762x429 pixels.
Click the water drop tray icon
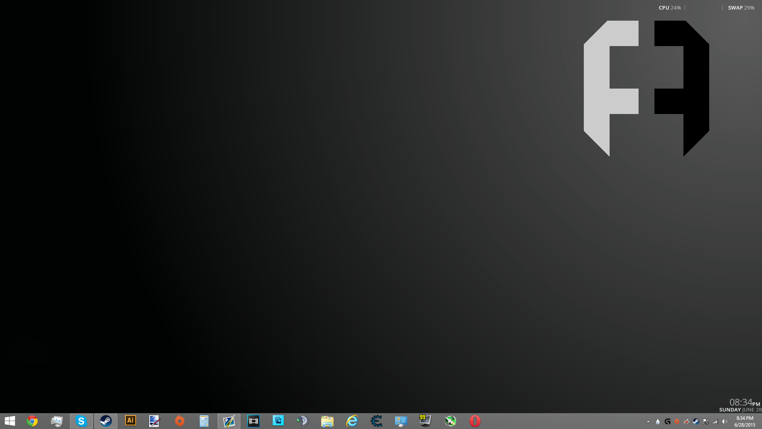658,422
